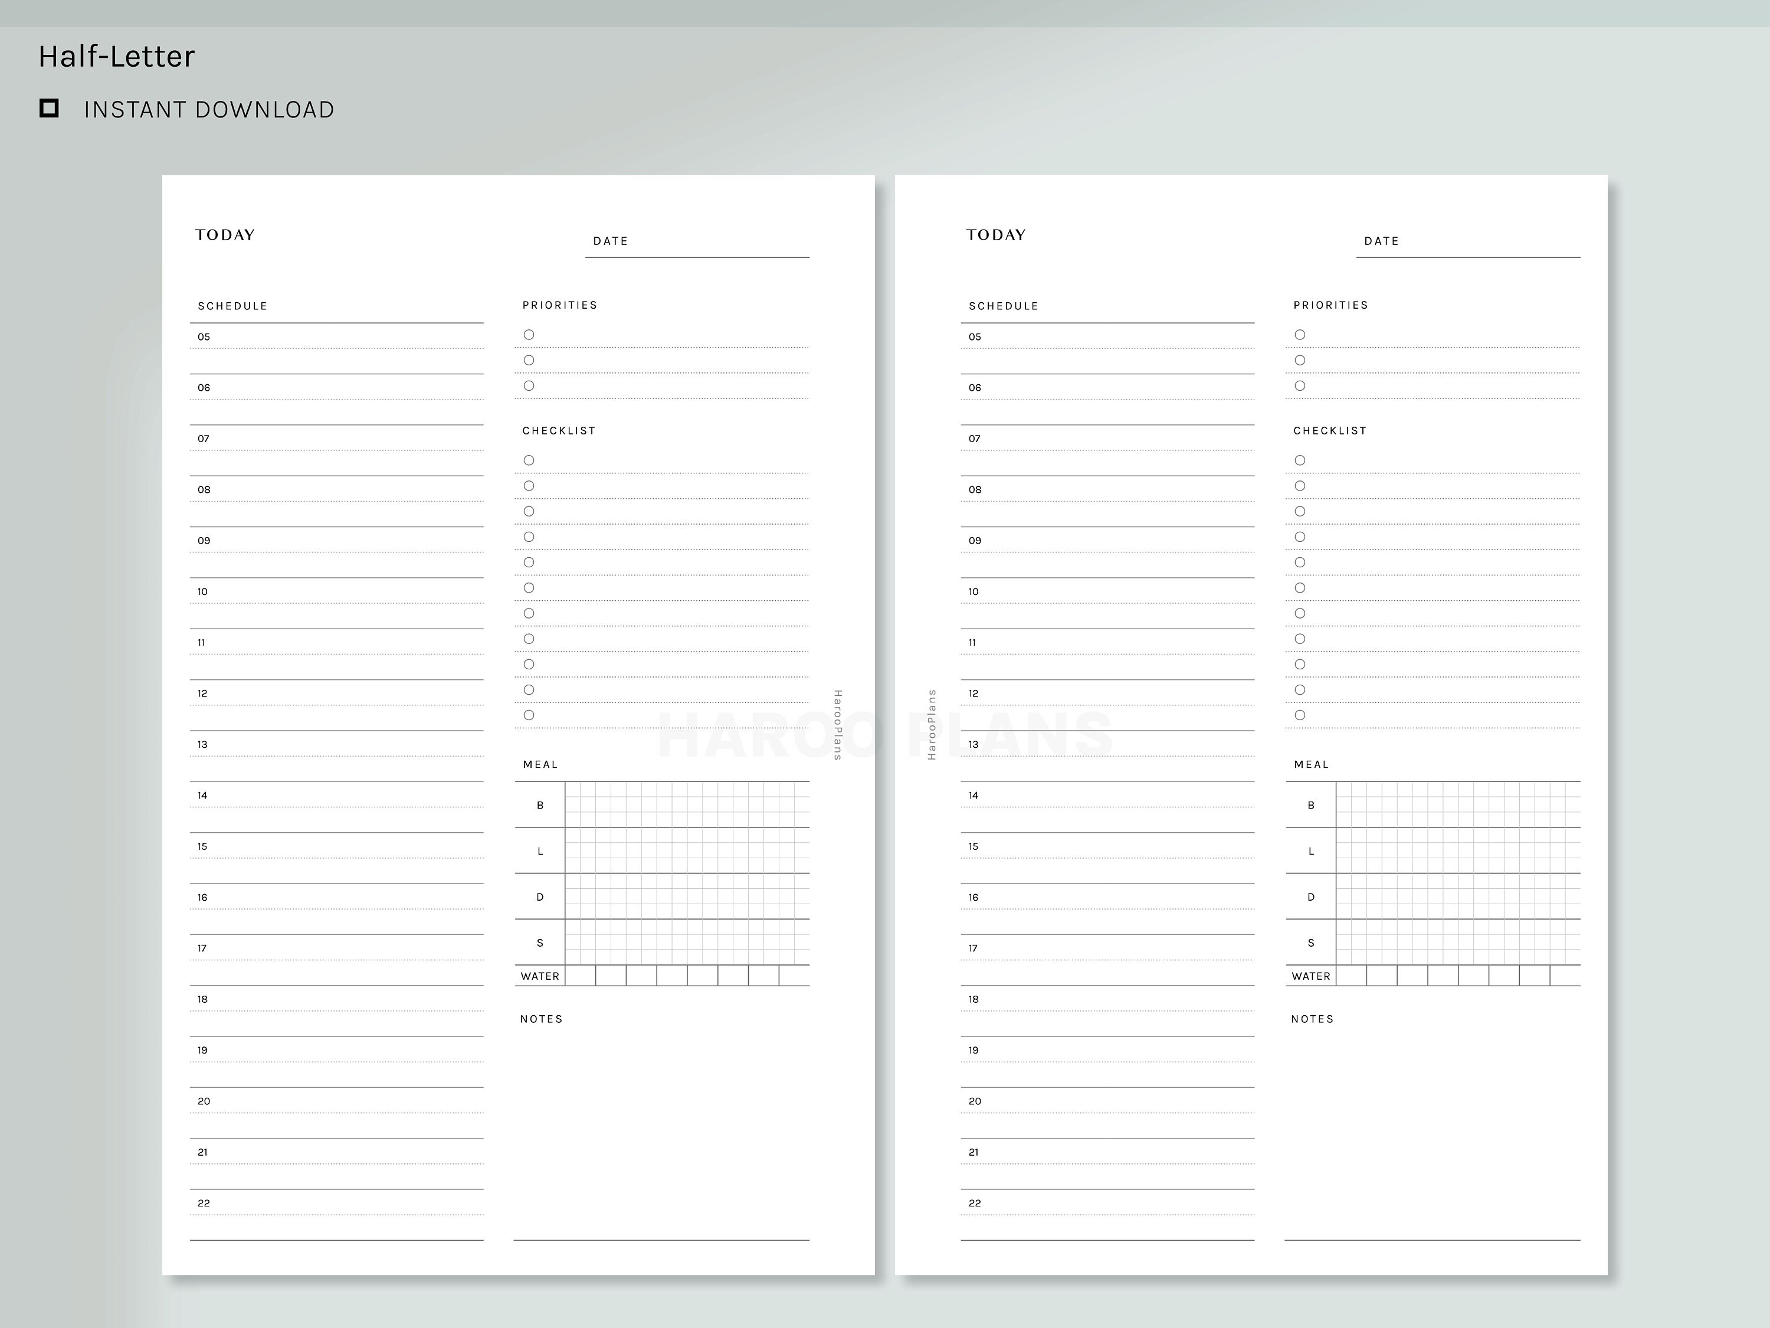The image size is (1770, 1328).
Task: Click the "Half-Letter" heading text
Action: click(117, 56)
